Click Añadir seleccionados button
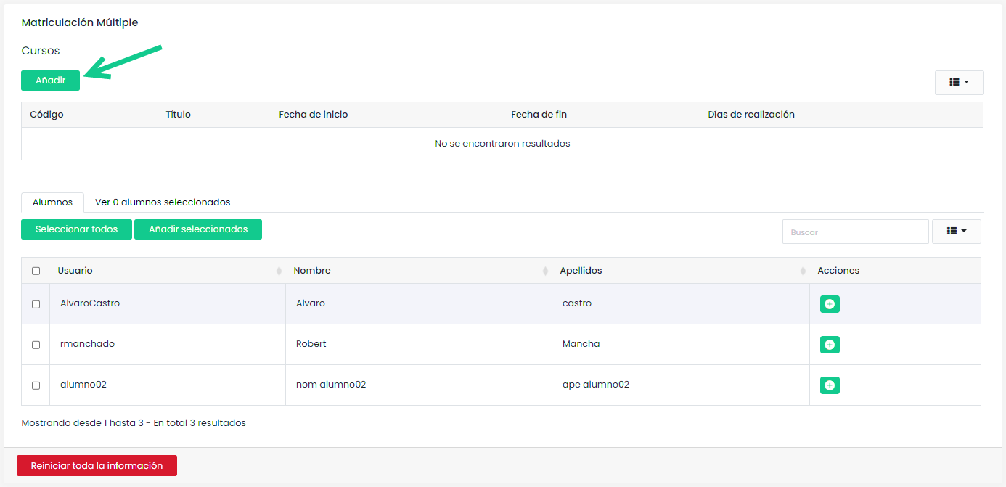Viewport: 1006px width, 487px height. click(x=198, y=229)
